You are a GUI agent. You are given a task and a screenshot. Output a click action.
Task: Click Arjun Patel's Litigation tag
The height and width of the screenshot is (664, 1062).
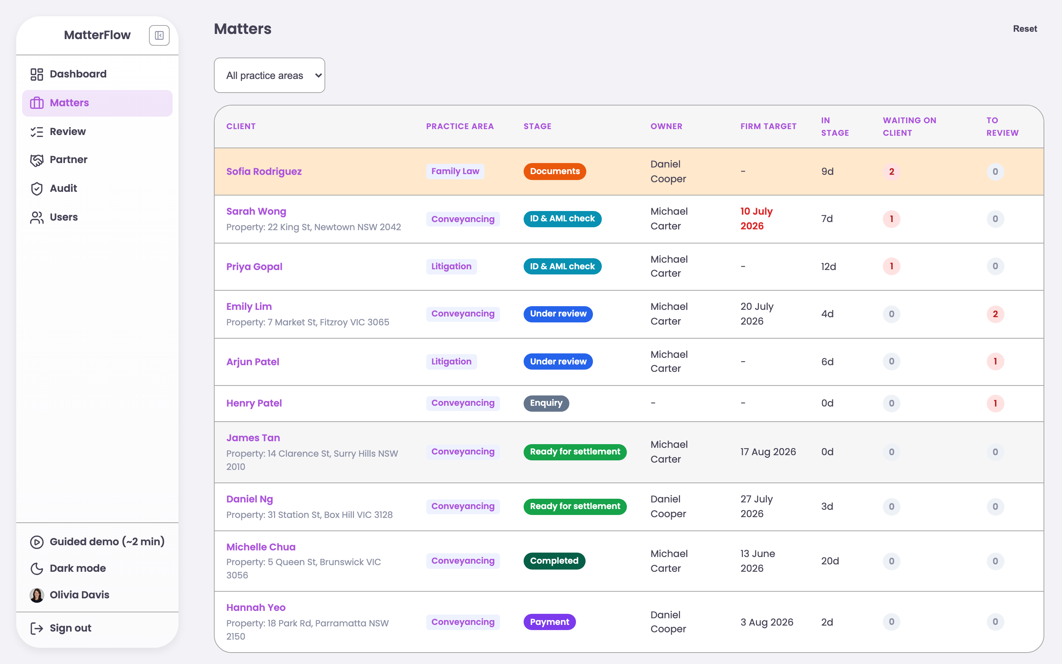(x=451, y=362)
